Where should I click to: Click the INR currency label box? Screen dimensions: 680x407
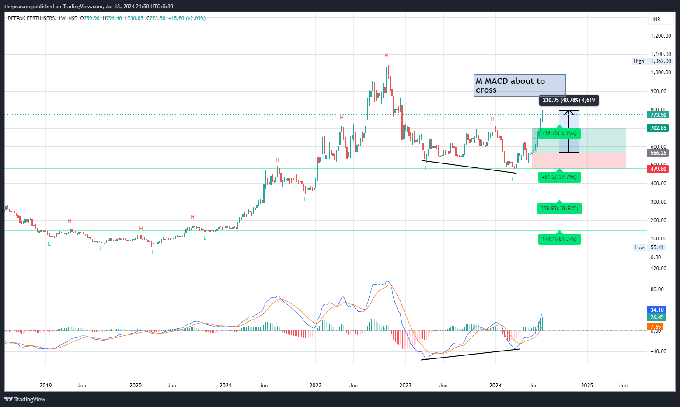click(661, 20)
